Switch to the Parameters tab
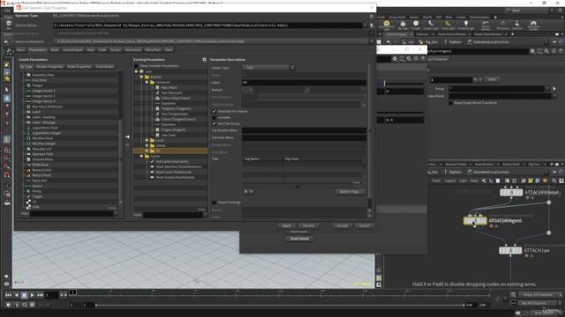The height and width of the screenshot is (317, 565). [38, 50]
